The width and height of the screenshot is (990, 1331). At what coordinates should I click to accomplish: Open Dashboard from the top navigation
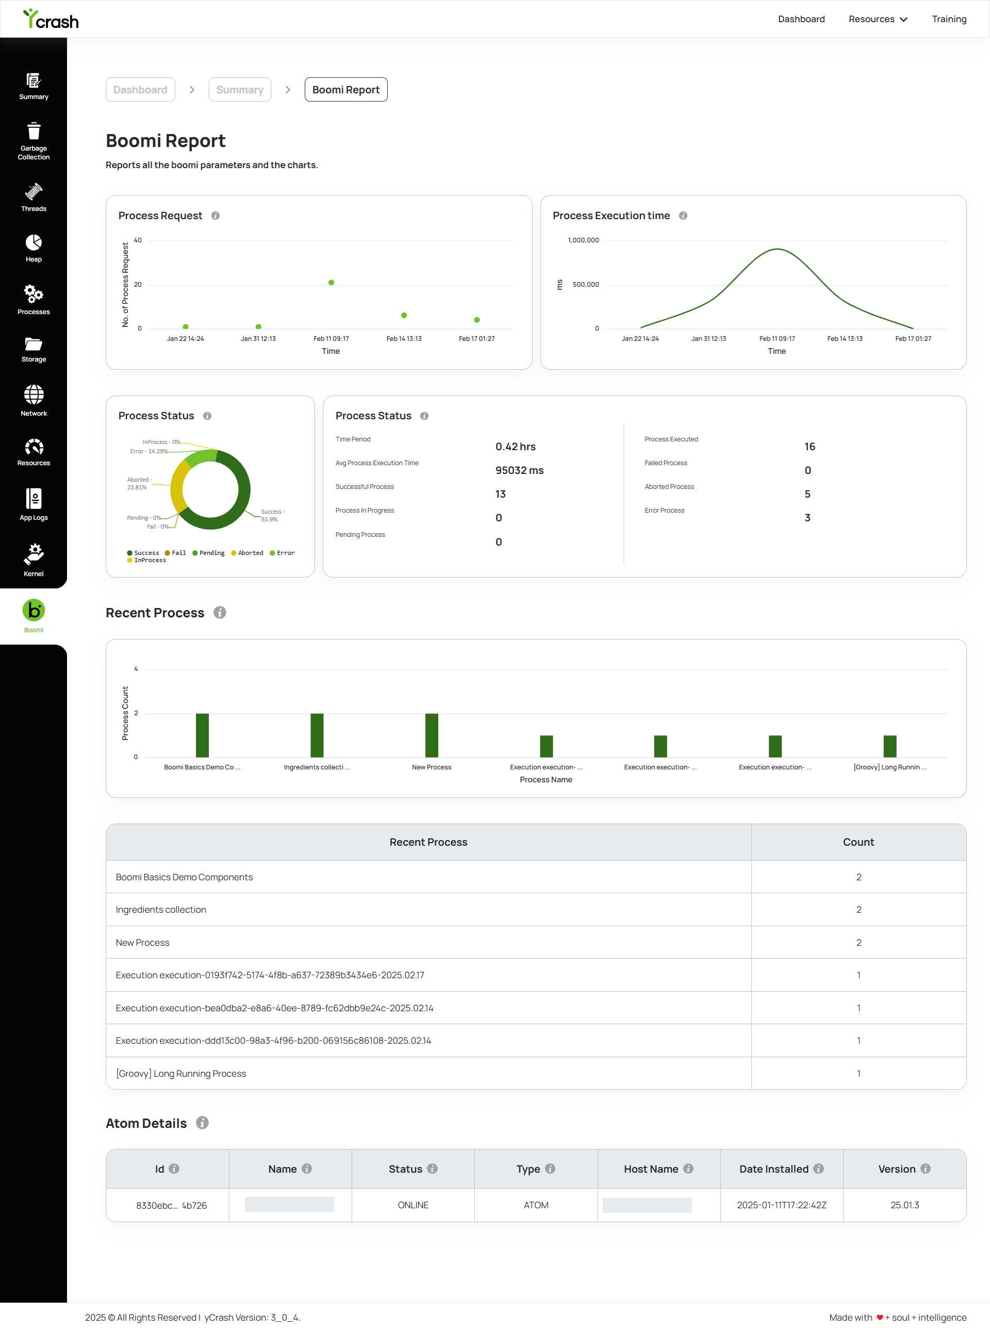801,19
